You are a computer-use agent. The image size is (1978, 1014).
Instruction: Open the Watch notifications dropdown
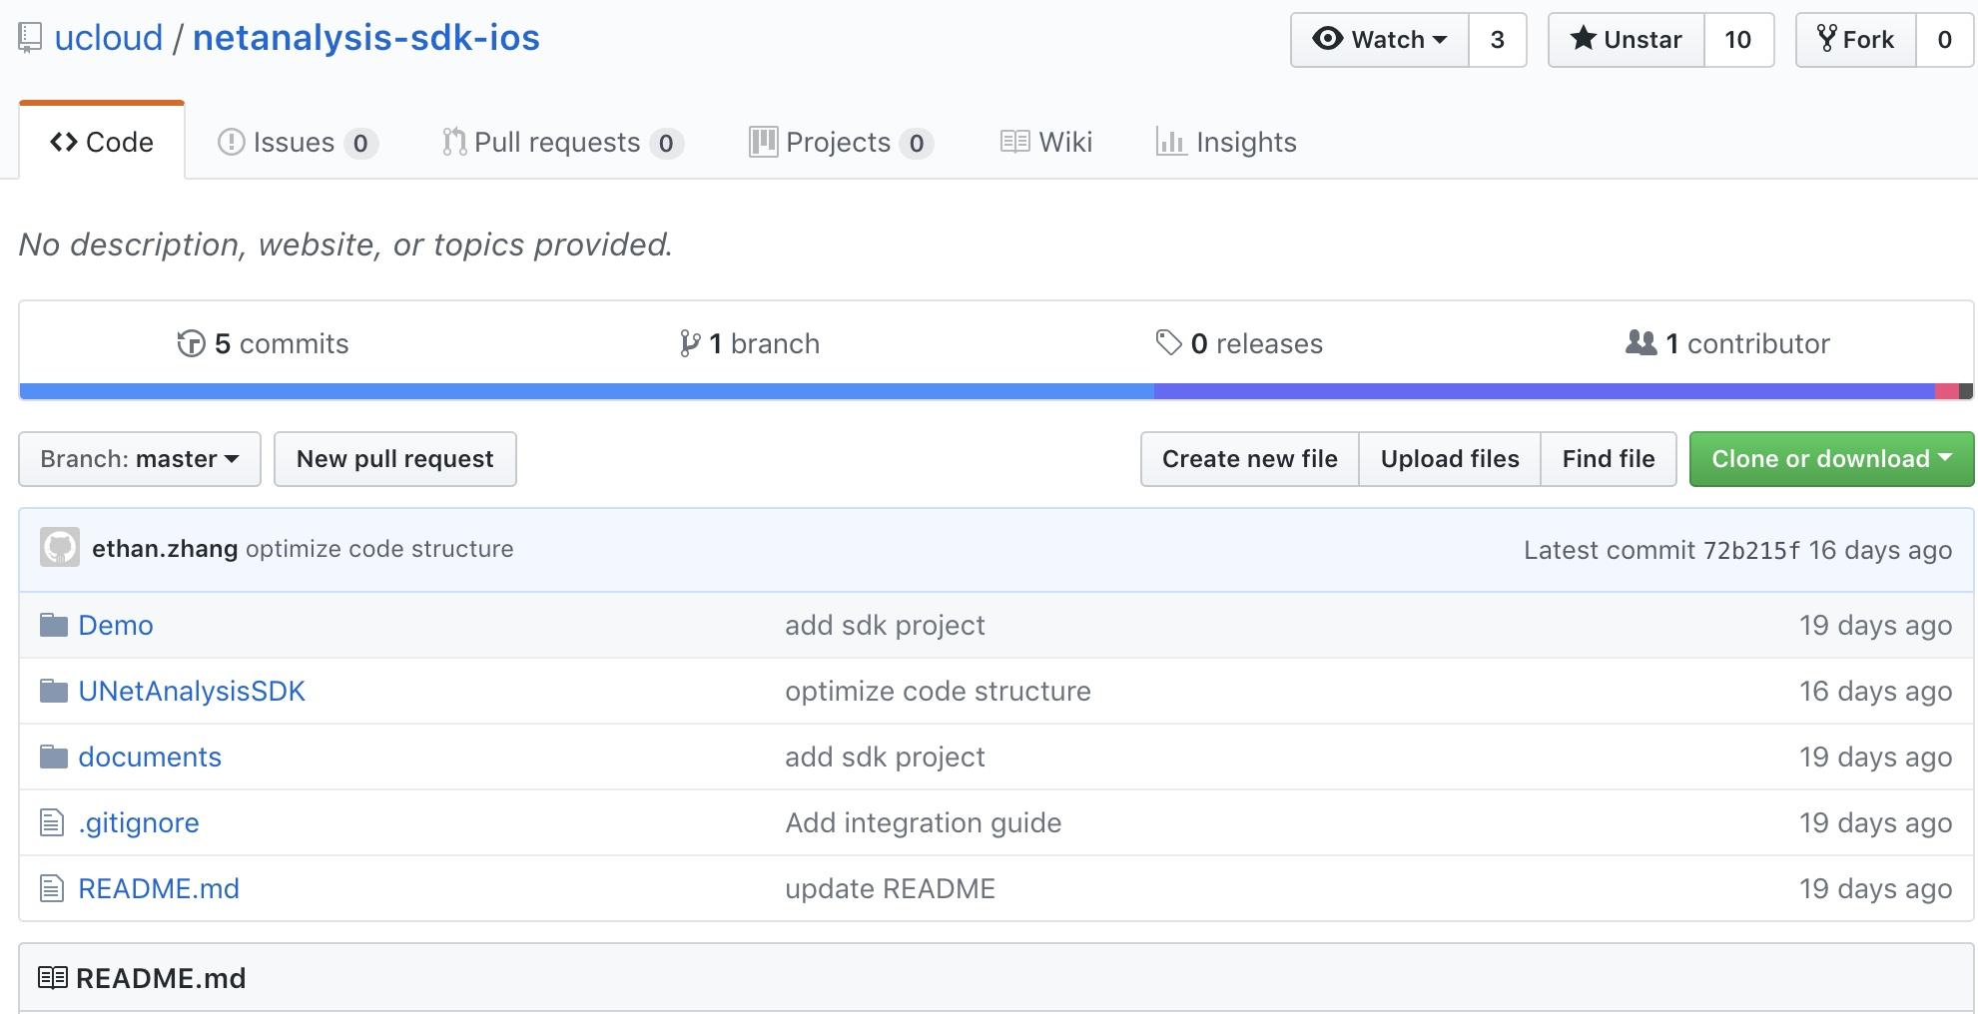[1380, 40]
